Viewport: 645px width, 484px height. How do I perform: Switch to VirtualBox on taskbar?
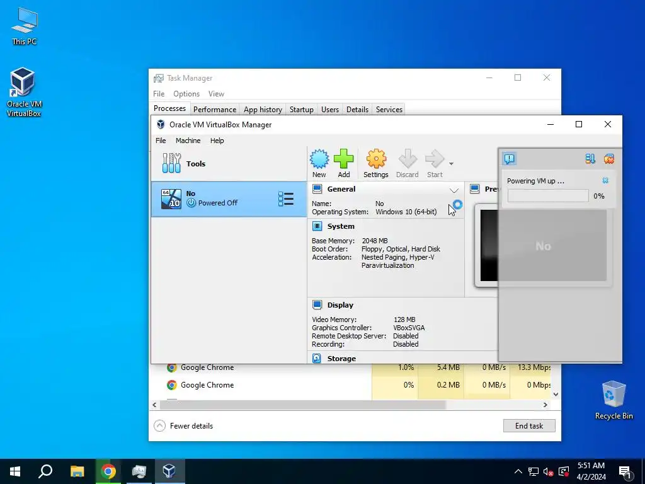(x=169, y=471)
